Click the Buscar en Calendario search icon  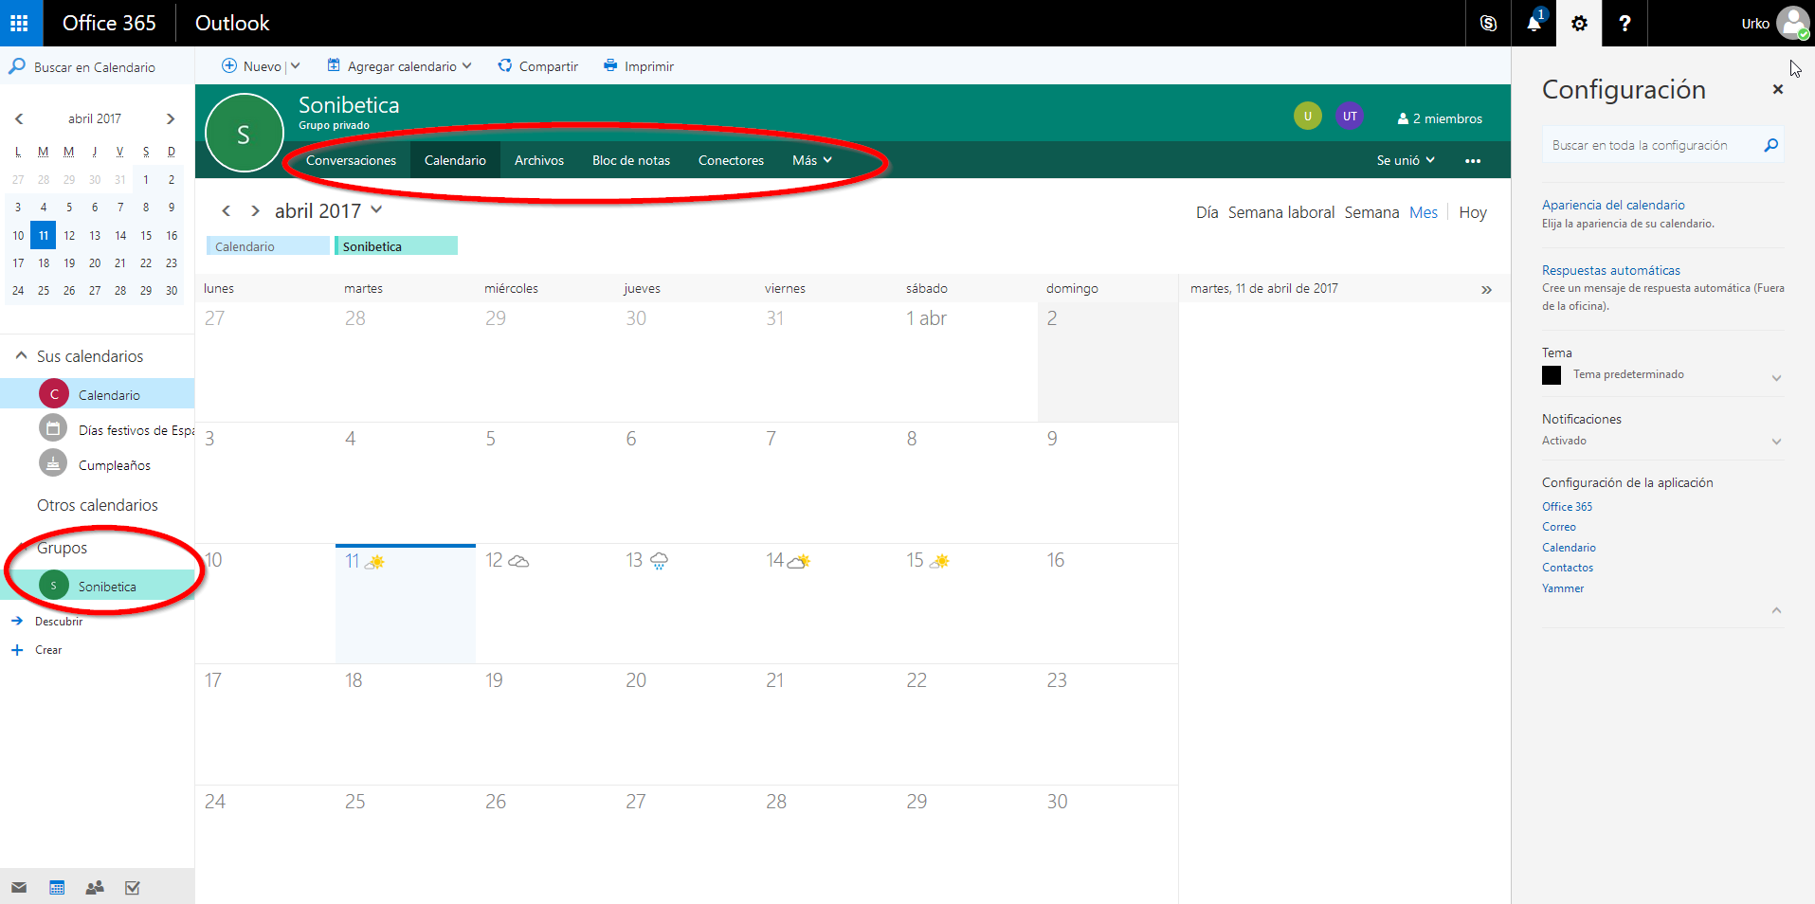pyautogui.click(x=17, y=66)
